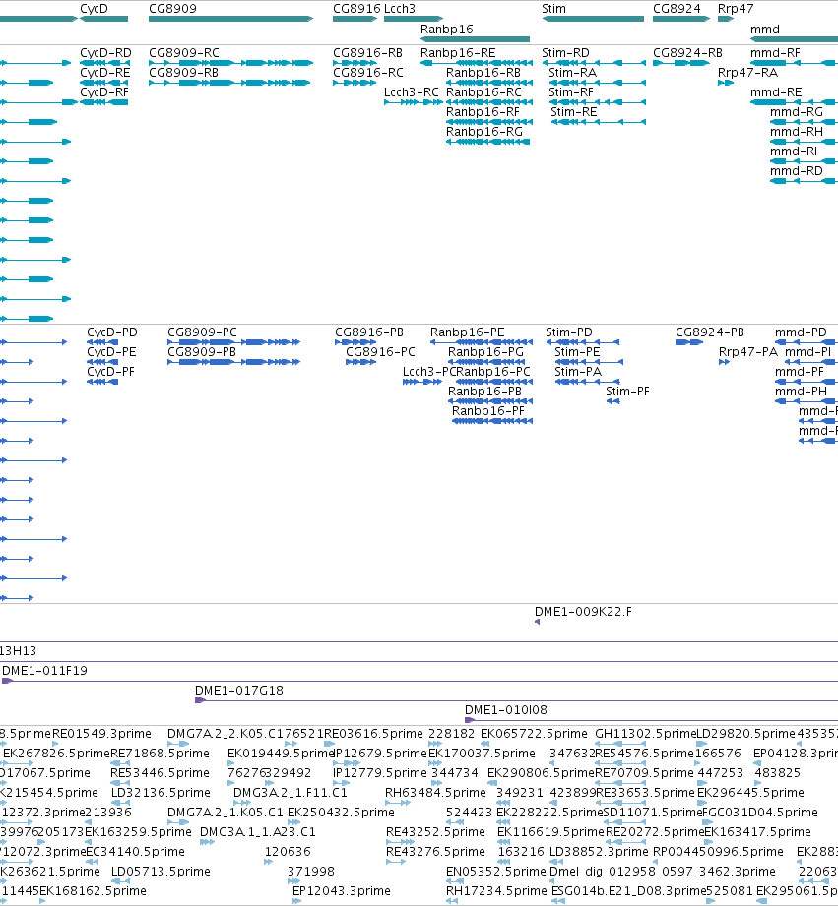Image resolution: width=838 pixels, height=906 pixels.
Task: Select the DME1-010I08 clone
Action: coord(651,720)
